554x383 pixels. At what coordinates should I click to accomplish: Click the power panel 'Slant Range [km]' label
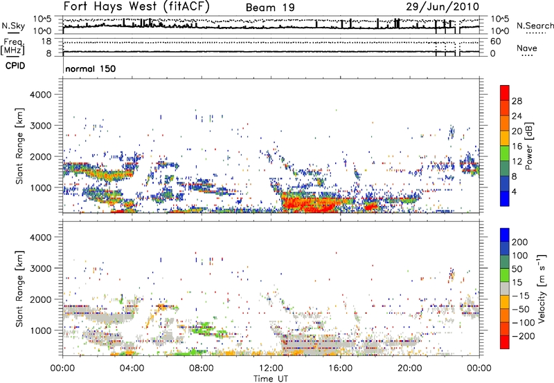point(19,146)
